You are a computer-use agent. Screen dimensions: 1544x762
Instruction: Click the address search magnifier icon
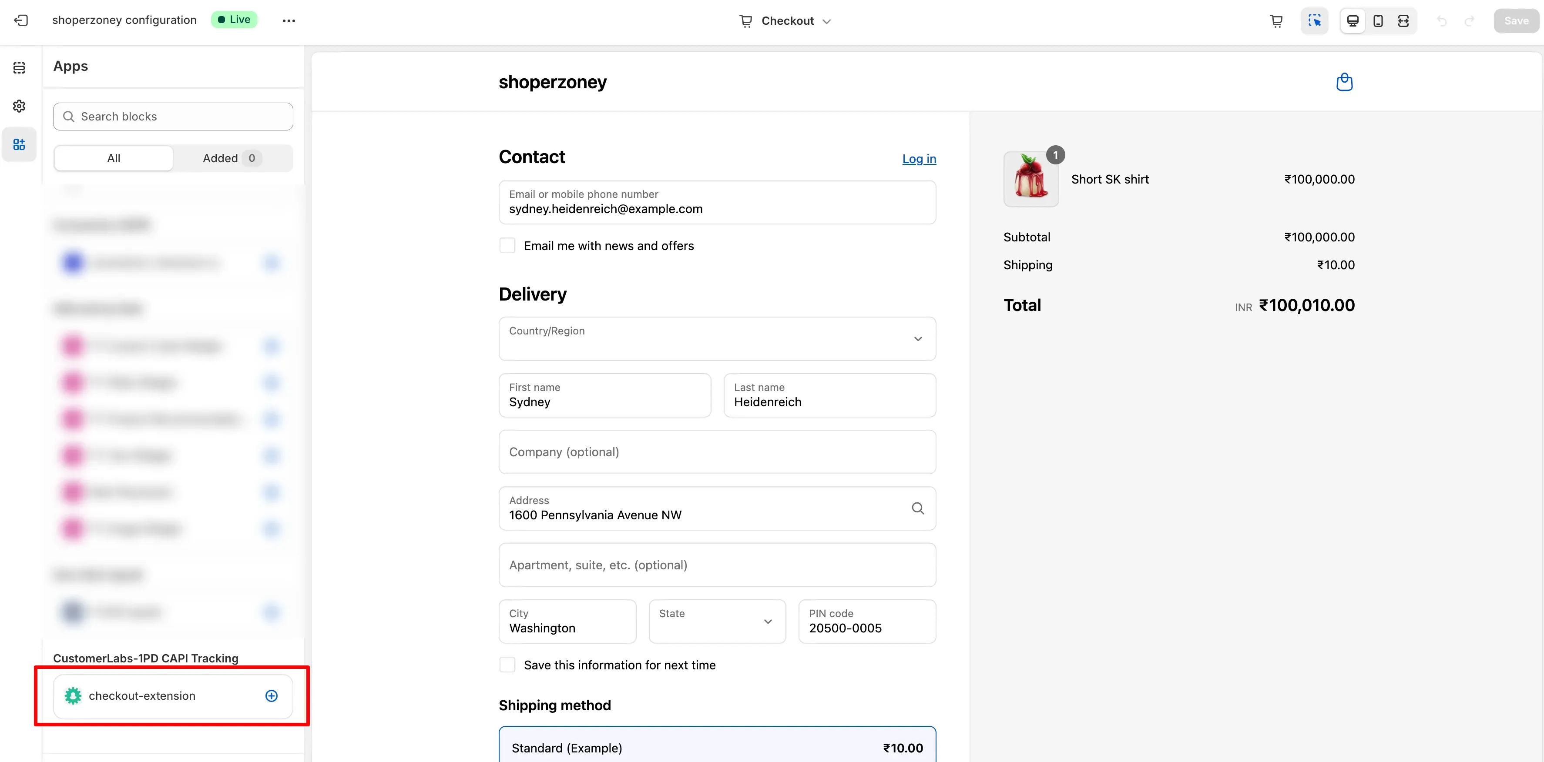coord(918,508)
